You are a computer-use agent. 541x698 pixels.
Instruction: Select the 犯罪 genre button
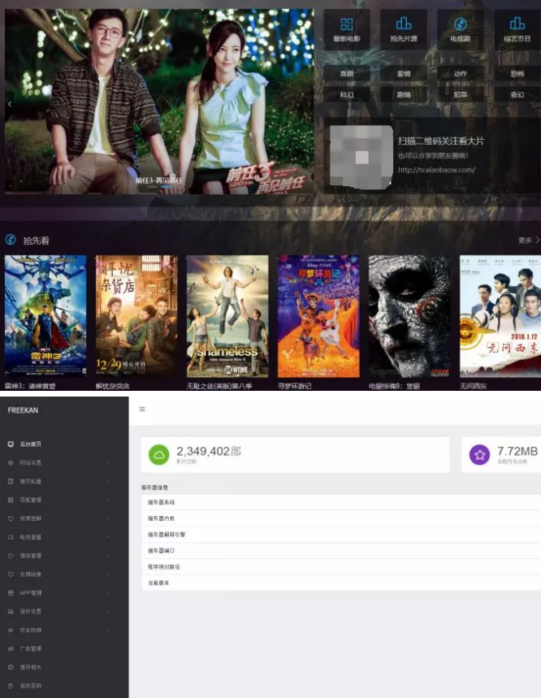(x=460, y=94)
